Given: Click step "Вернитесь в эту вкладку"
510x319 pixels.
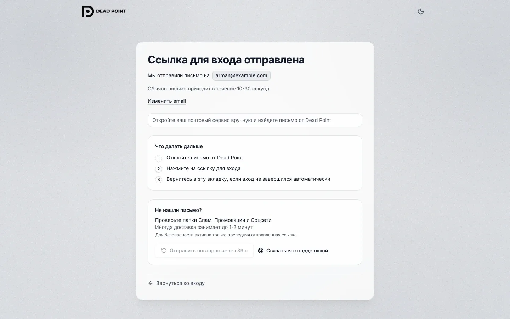Looking at the screenshot, I should pyautogui.click(x=248, y=179).
